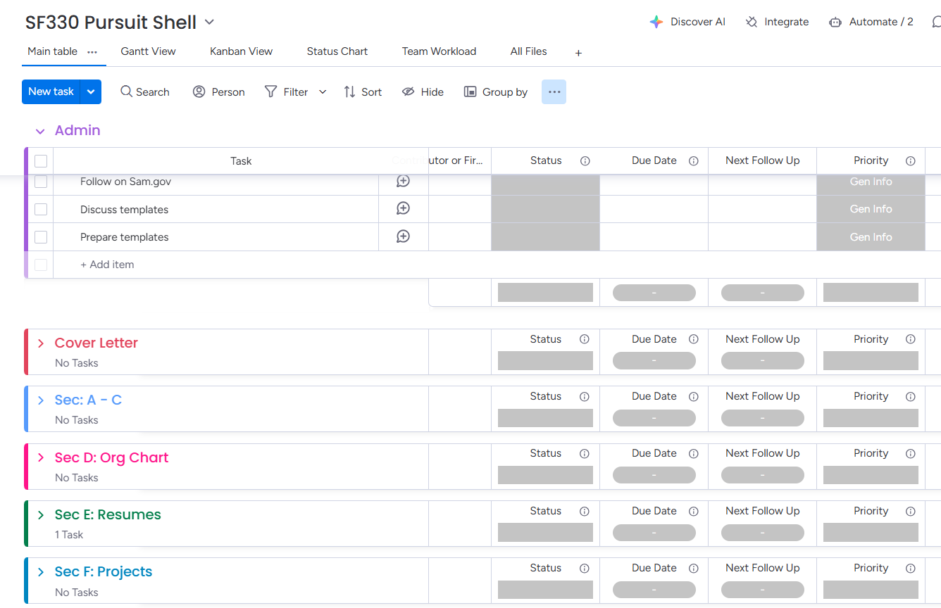Open the Integrate plug icon

752,22
